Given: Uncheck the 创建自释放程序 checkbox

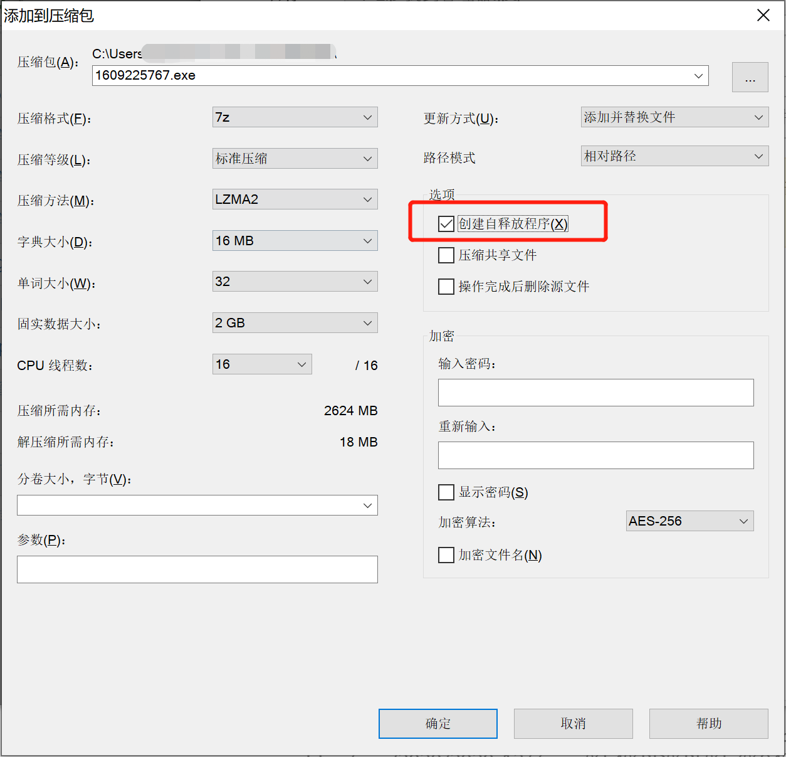Looking at the screenshot, I should click(446, 224).
